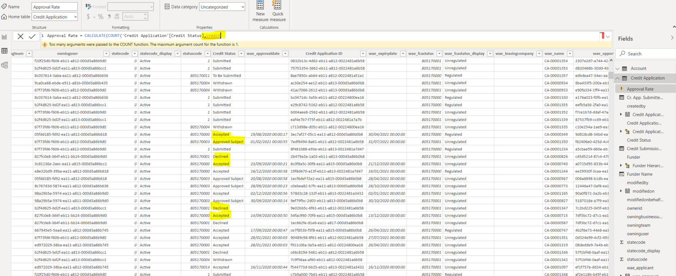Collapse the Fields pane with its arrow

(672, 38)
